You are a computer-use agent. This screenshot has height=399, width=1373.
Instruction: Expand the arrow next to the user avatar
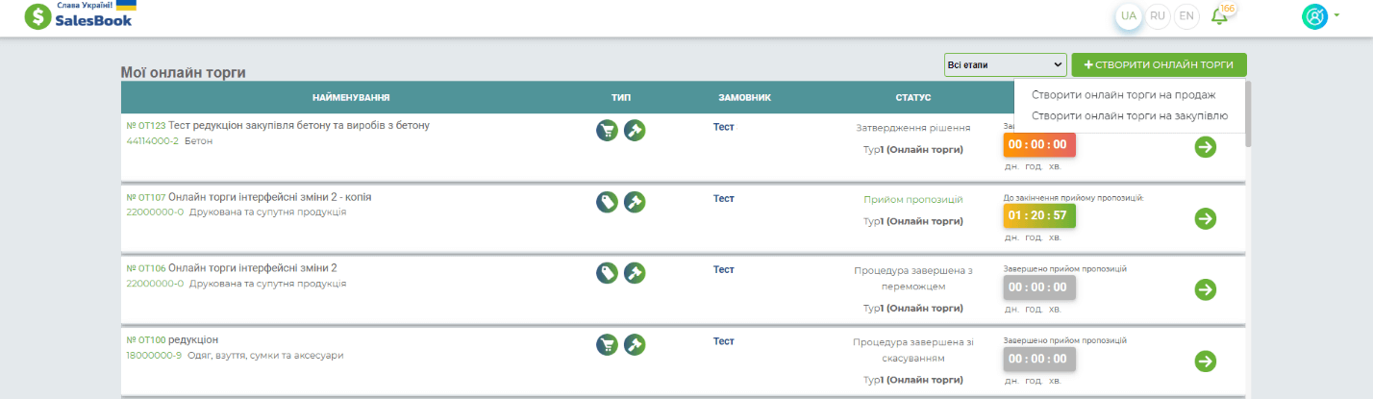click(x=1336, y=16)
